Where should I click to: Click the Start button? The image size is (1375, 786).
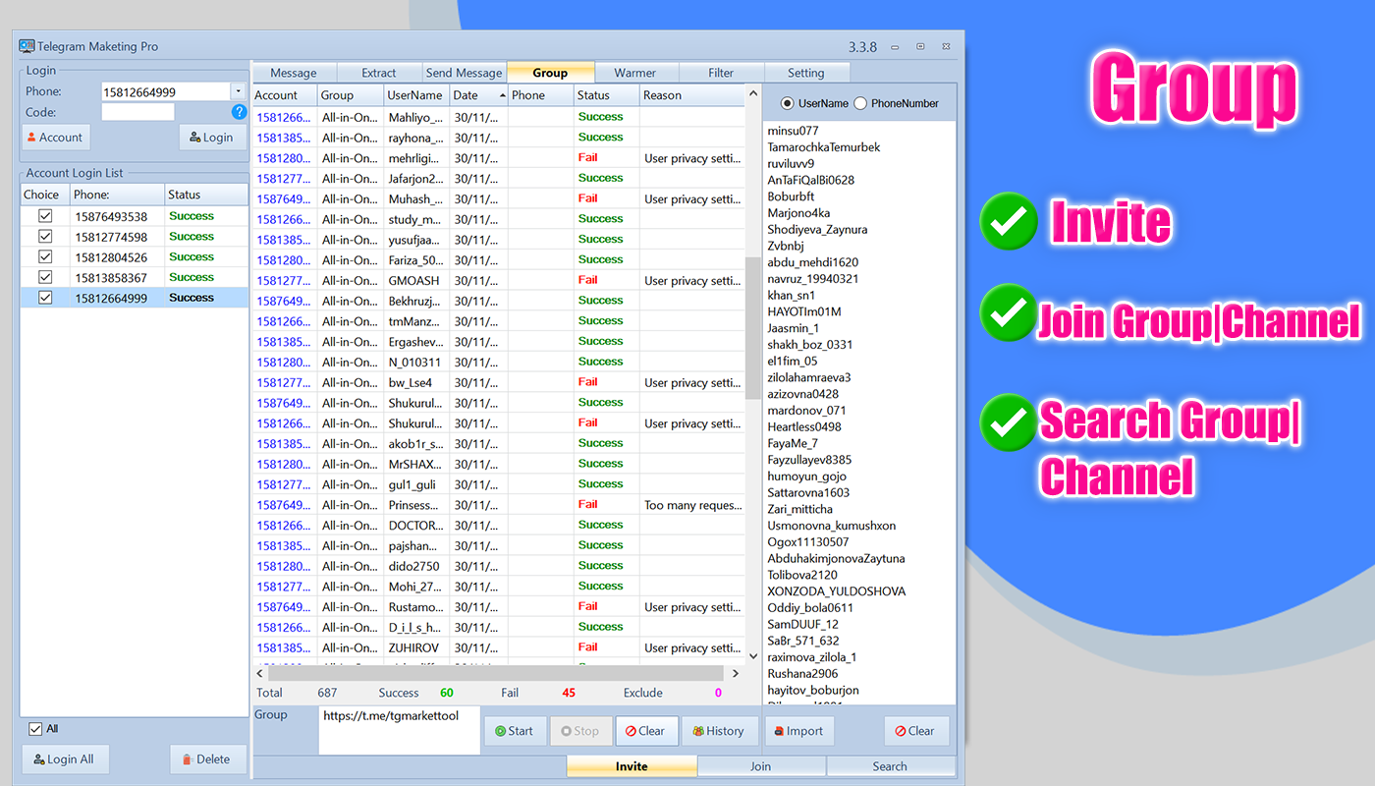click(x=515, y=731)
